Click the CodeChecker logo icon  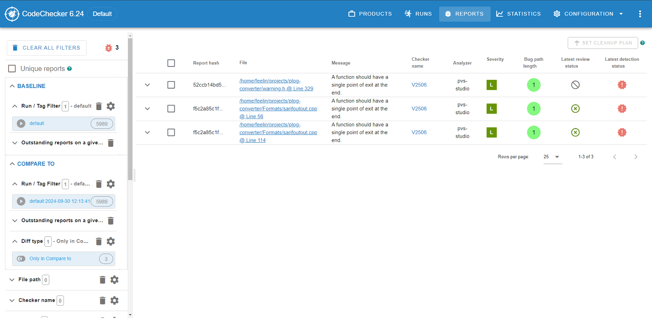12,14
